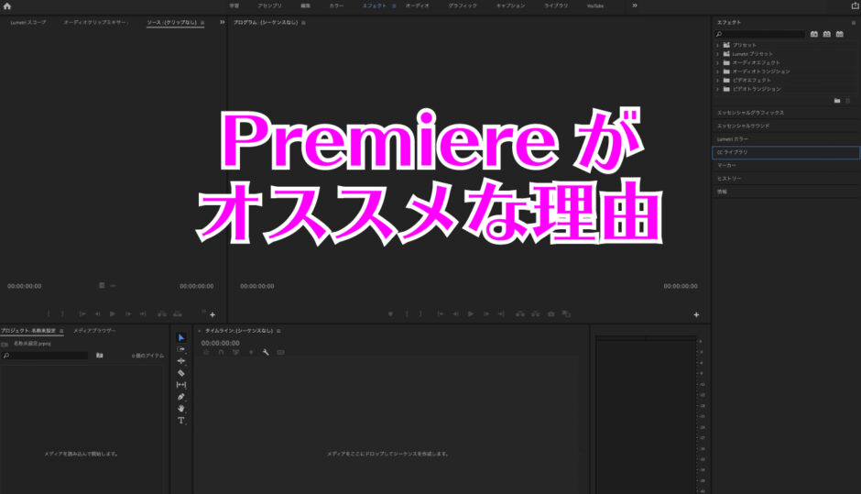Click Export Frame camera icon in Program monitor
This screenshot has height=494, width=861.
coord(550,313)
